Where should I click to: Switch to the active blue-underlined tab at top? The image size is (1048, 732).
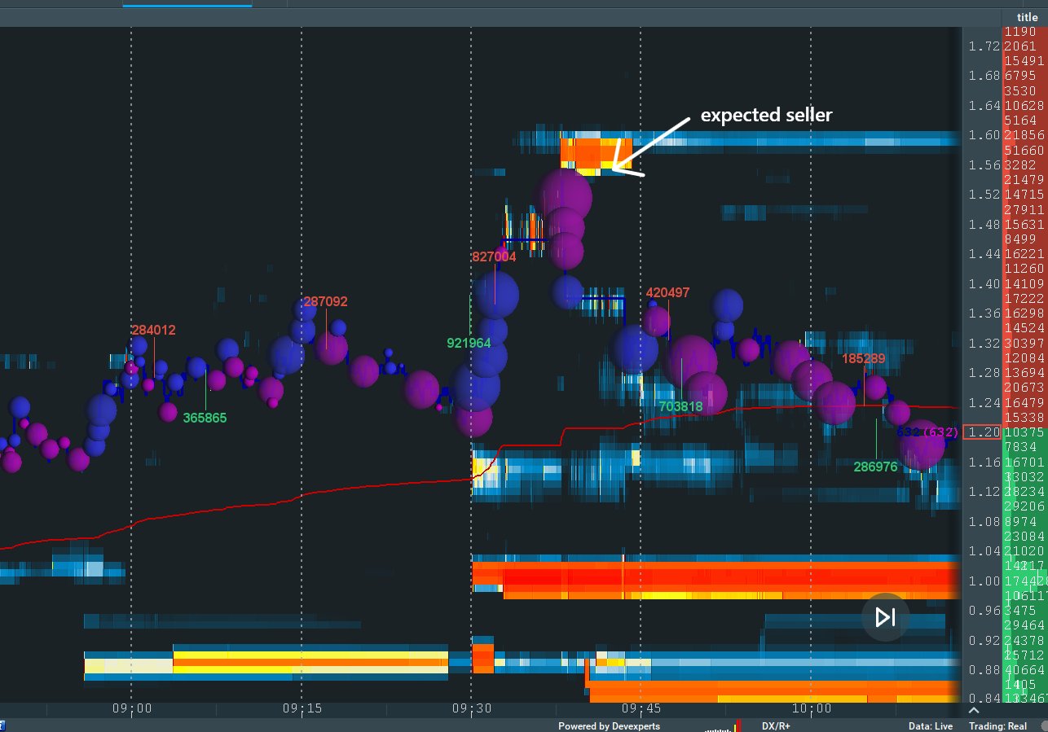pos(186,6)
